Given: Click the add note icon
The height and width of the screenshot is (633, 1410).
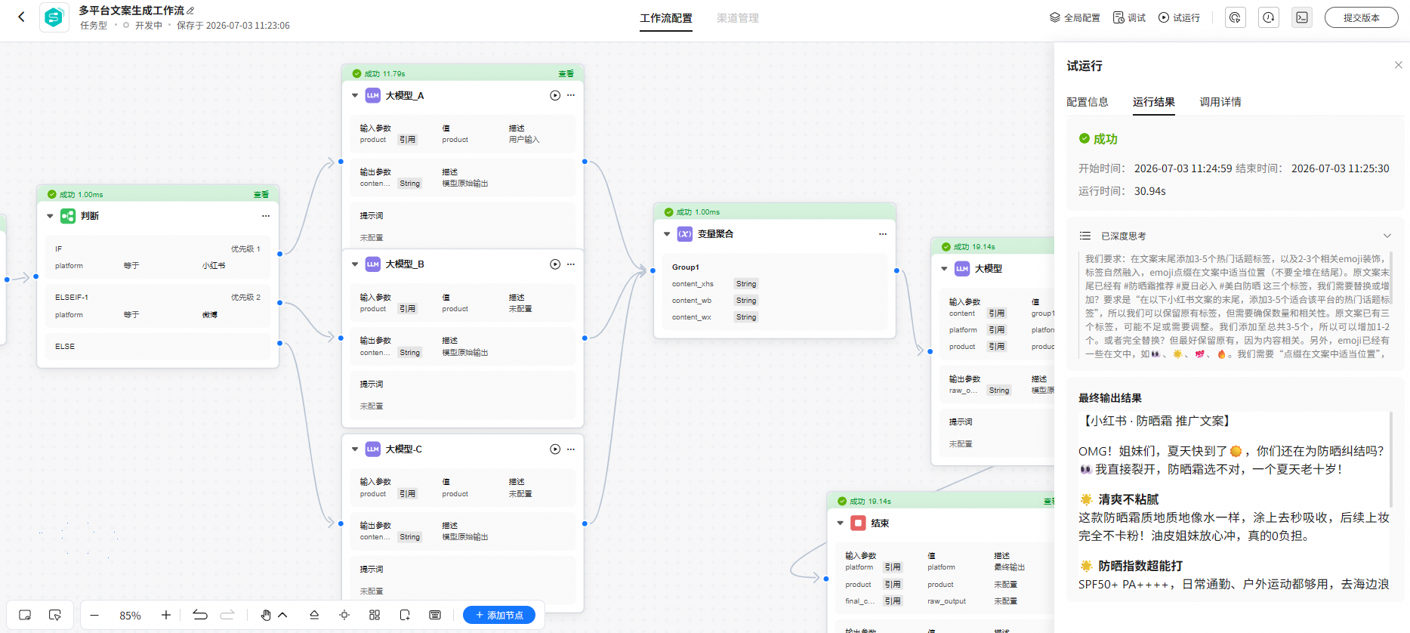Looking at the screenshot, I should point(405,615).
